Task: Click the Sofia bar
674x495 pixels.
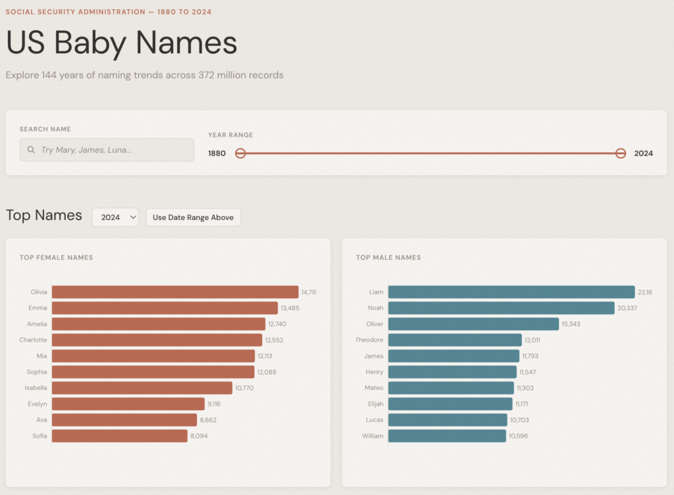Action: click(x=120, y=436)
